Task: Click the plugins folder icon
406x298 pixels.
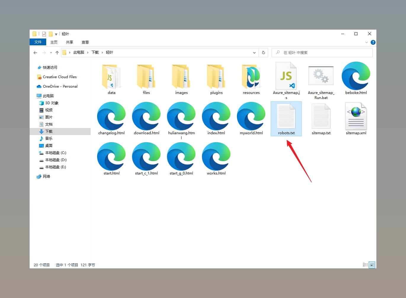Action: click(216, 77)
